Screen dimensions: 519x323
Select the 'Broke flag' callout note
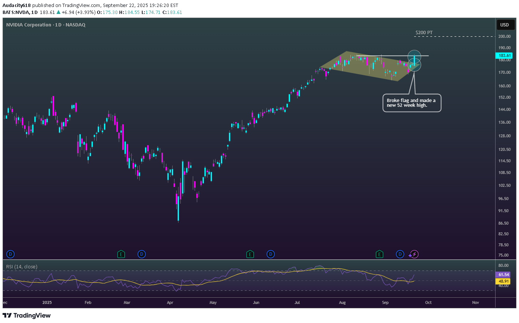point(412,103)
